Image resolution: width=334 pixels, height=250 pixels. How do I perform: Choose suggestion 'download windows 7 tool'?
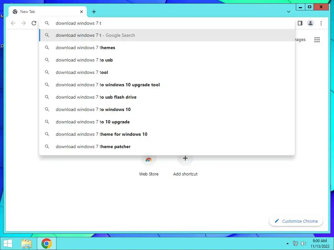pyautogui.click(x=167, y=72)
